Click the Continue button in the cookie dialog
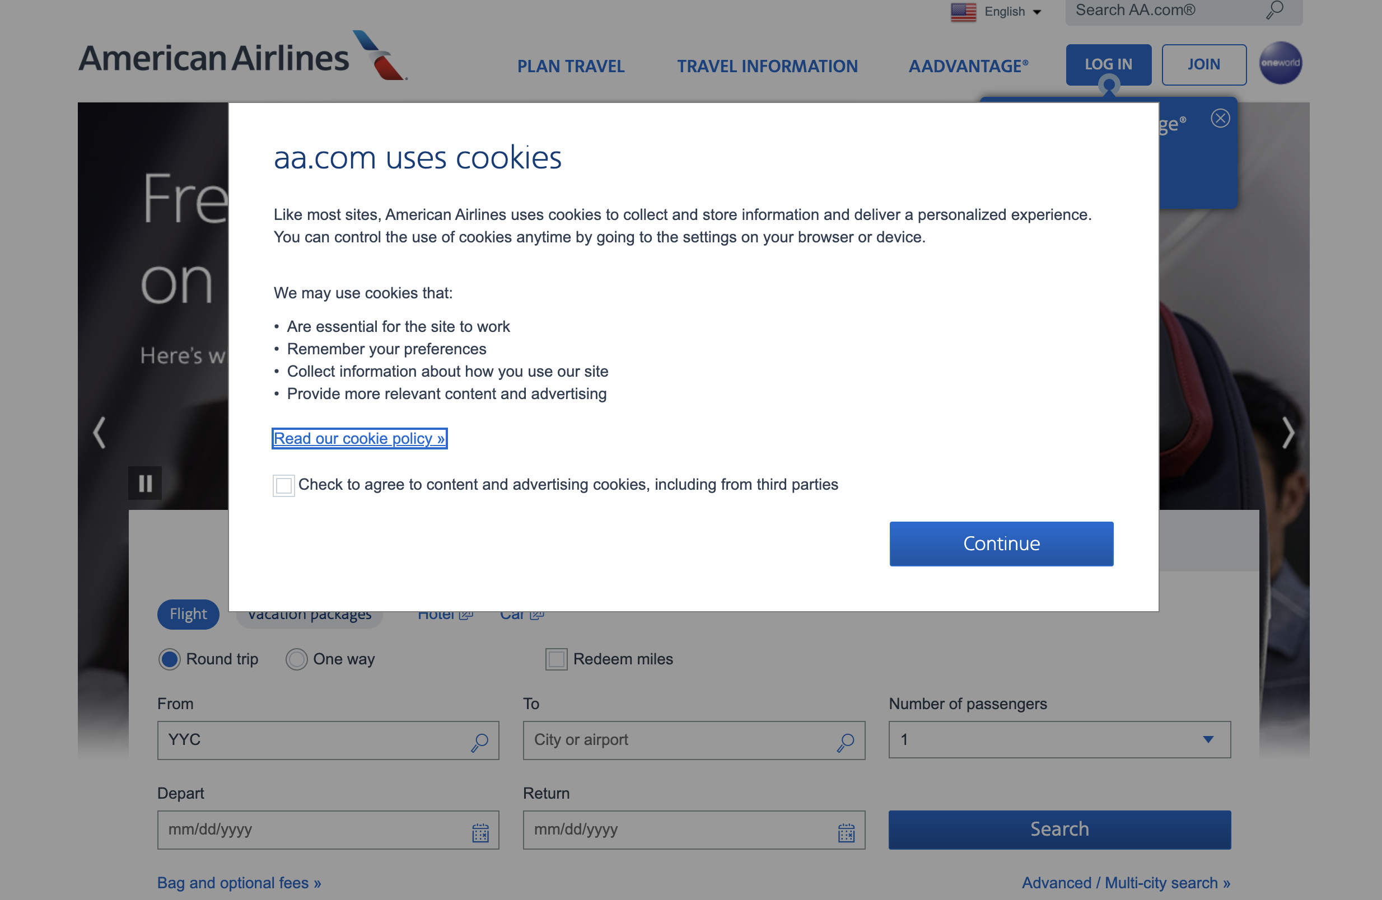Screen dimensions: 1382x900 (x=1001, y=543)
